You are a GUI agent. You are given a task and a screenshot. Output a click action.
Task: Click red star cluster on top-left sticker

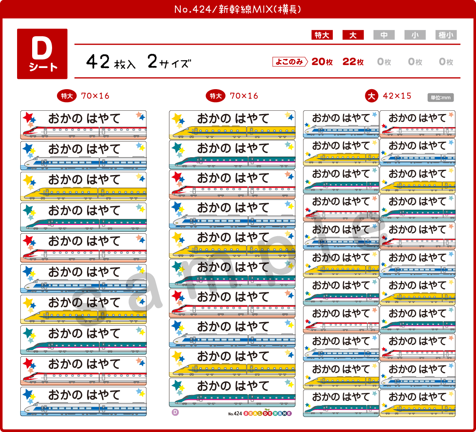(x=29, y=119)
